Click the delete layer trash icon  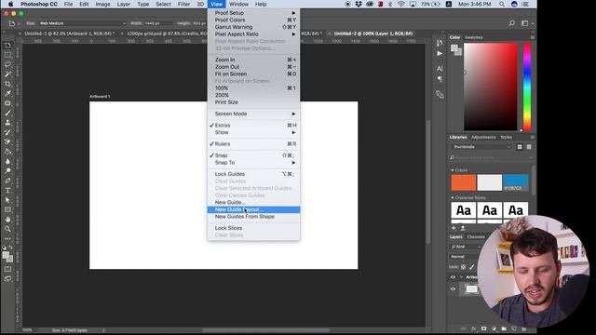click(523, 328)
